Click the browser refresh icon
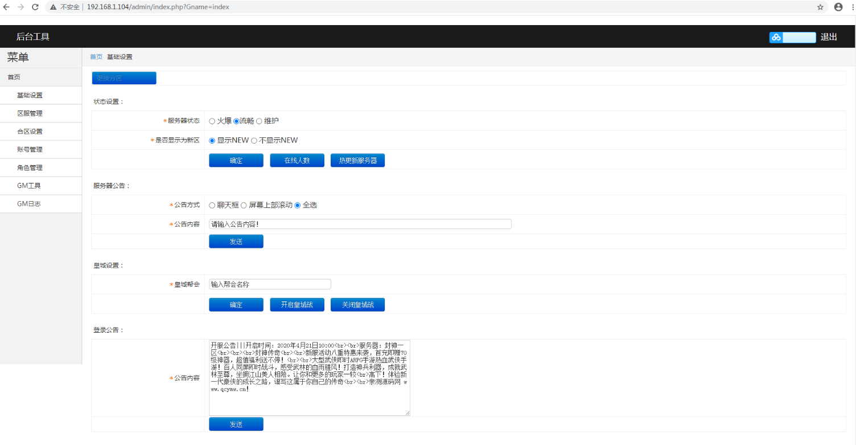The width and height of the screenshot is (856, 445). [36, 7]
